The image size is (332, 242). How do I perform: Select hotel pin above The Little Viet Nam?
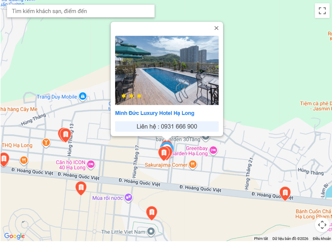(152, 213)
